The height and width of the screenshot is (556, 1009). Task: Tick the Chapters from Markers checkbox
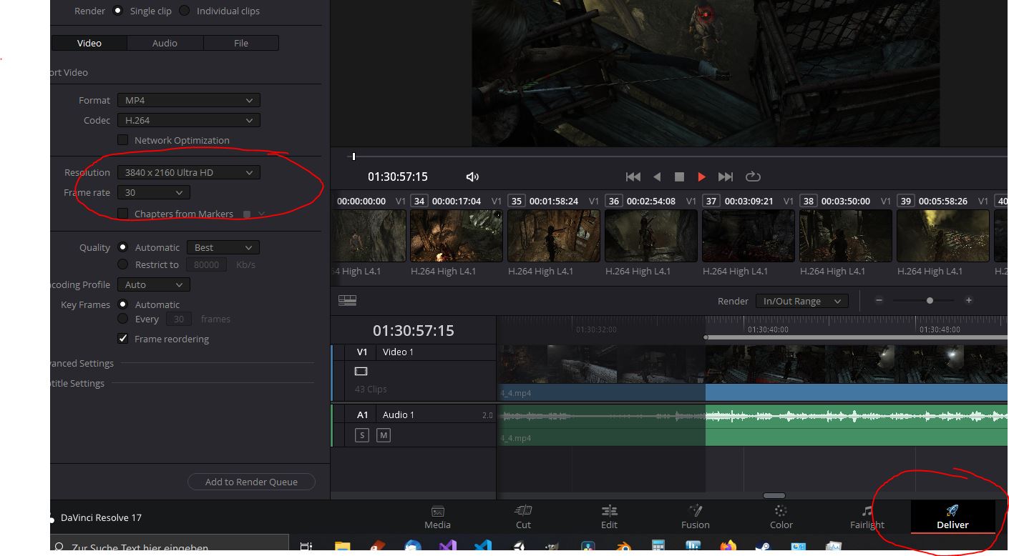[122, 213]
